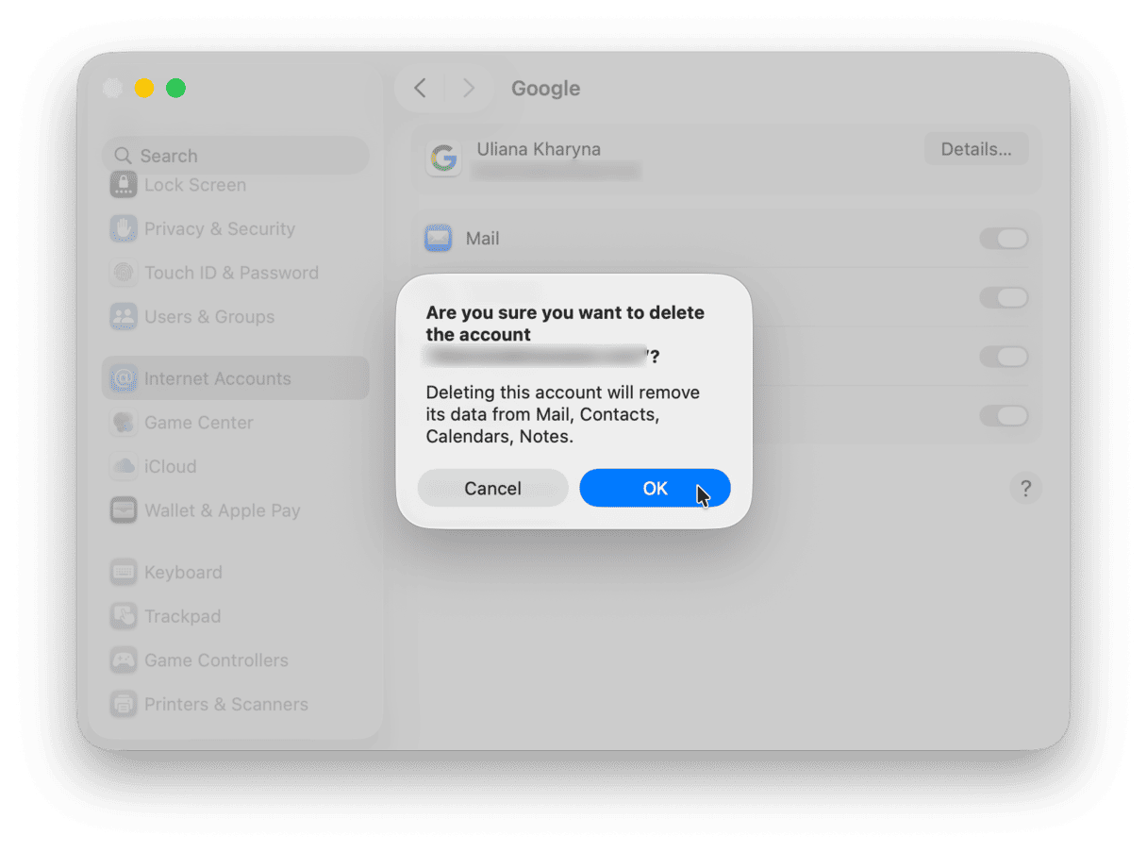Select Internet Accounts in the sidebar
Screen dimensions: 1147x852
[x=124, y=377]
